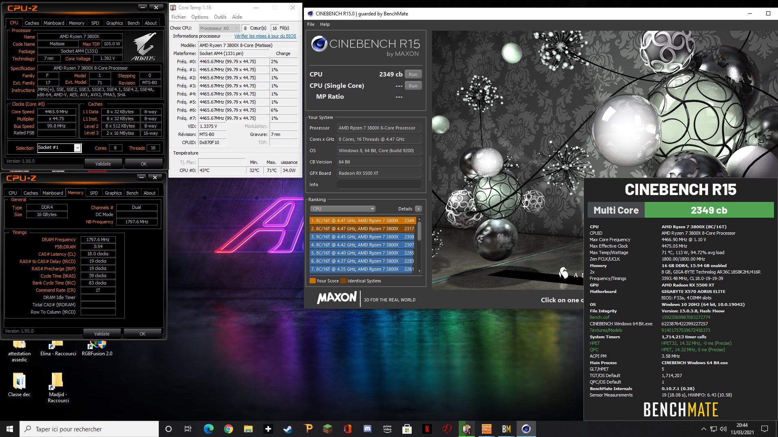
Task: Open the Options menu in Core Temp
Action: click(x=200, y=17)
